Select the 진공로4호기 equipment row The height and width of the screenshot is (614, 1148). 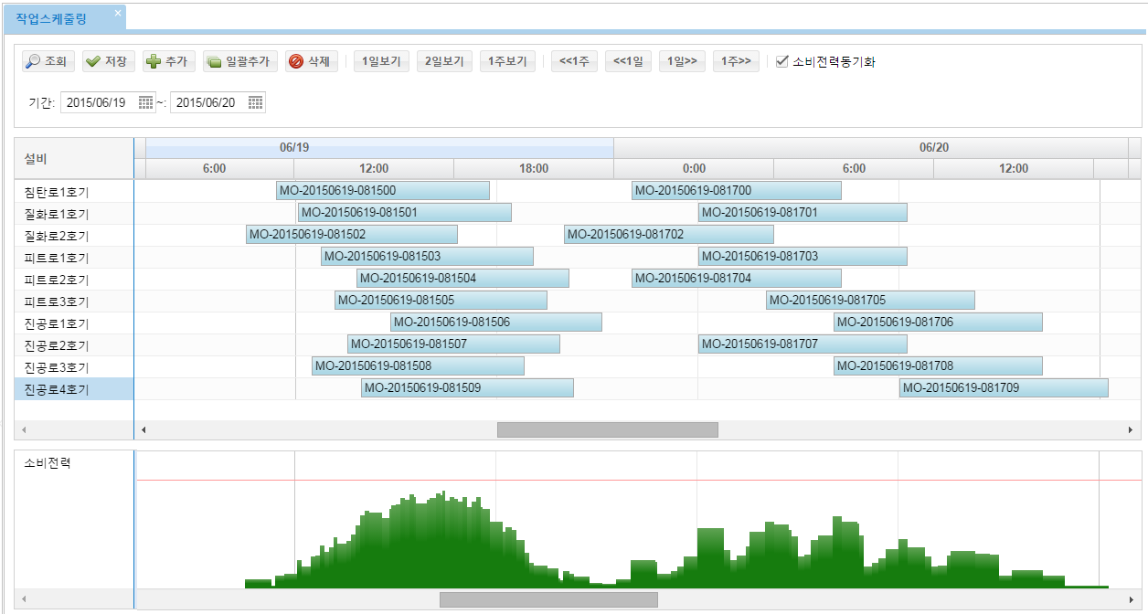(x=57, y=389)
